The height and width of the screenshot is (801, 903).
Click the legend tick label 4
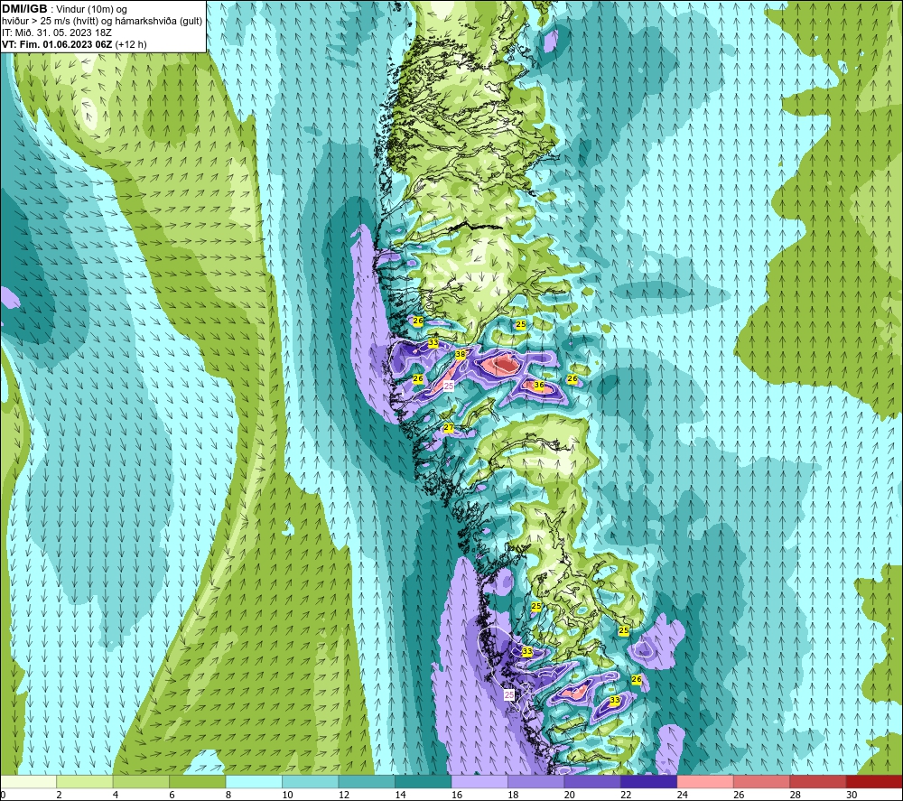pos(116,796)
